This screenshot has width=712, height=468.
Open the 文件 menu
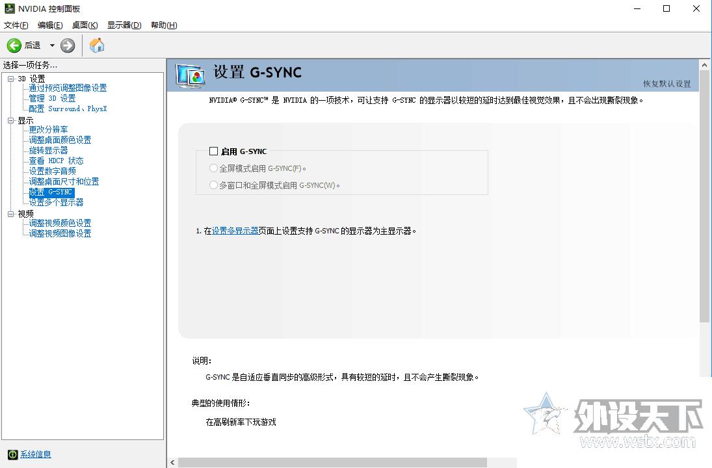pyautogui.click(x=15, y=25)
